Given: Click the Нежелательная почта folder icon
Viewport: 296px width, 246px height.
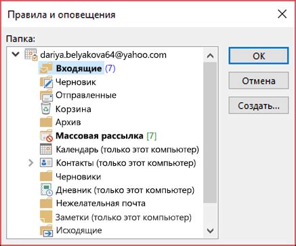Looking at the screenshot, I should click(x=46, y=203).
